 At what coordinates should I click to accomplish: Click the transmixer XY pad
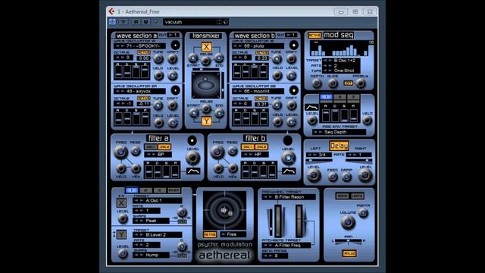pos(205,85)
